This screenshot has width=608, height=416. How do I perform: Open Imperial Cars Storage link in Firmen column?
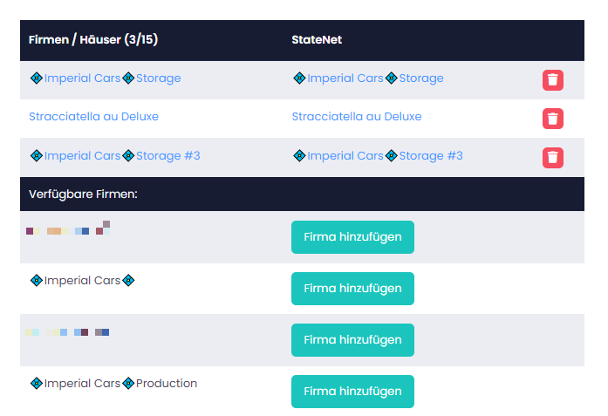[105, 78]
